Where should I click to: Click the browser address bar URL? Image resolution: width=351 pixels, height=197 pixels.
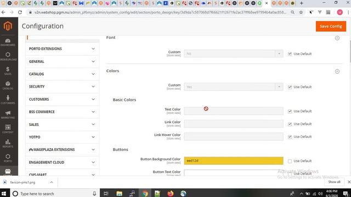coord(160,13)
